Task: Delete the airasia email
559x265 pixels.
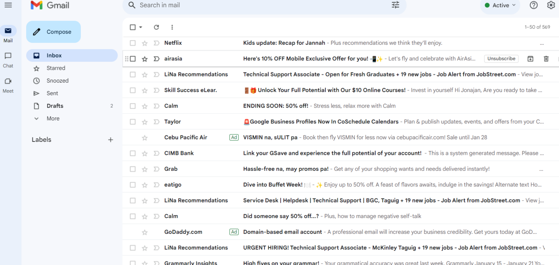Action: click(546, 59)
